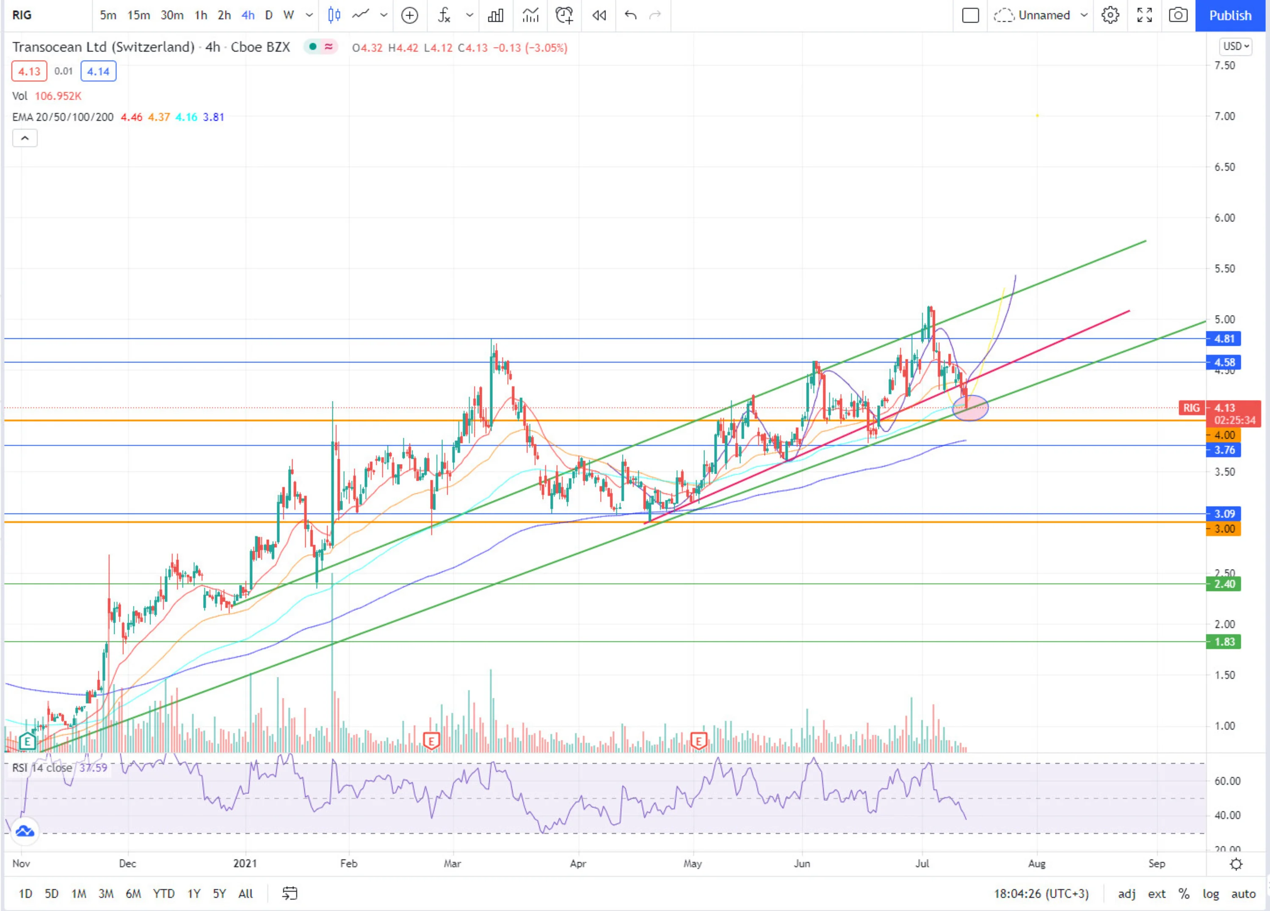1270x911 pixels.
Task: Toggle log scale
Action: 1211,894
